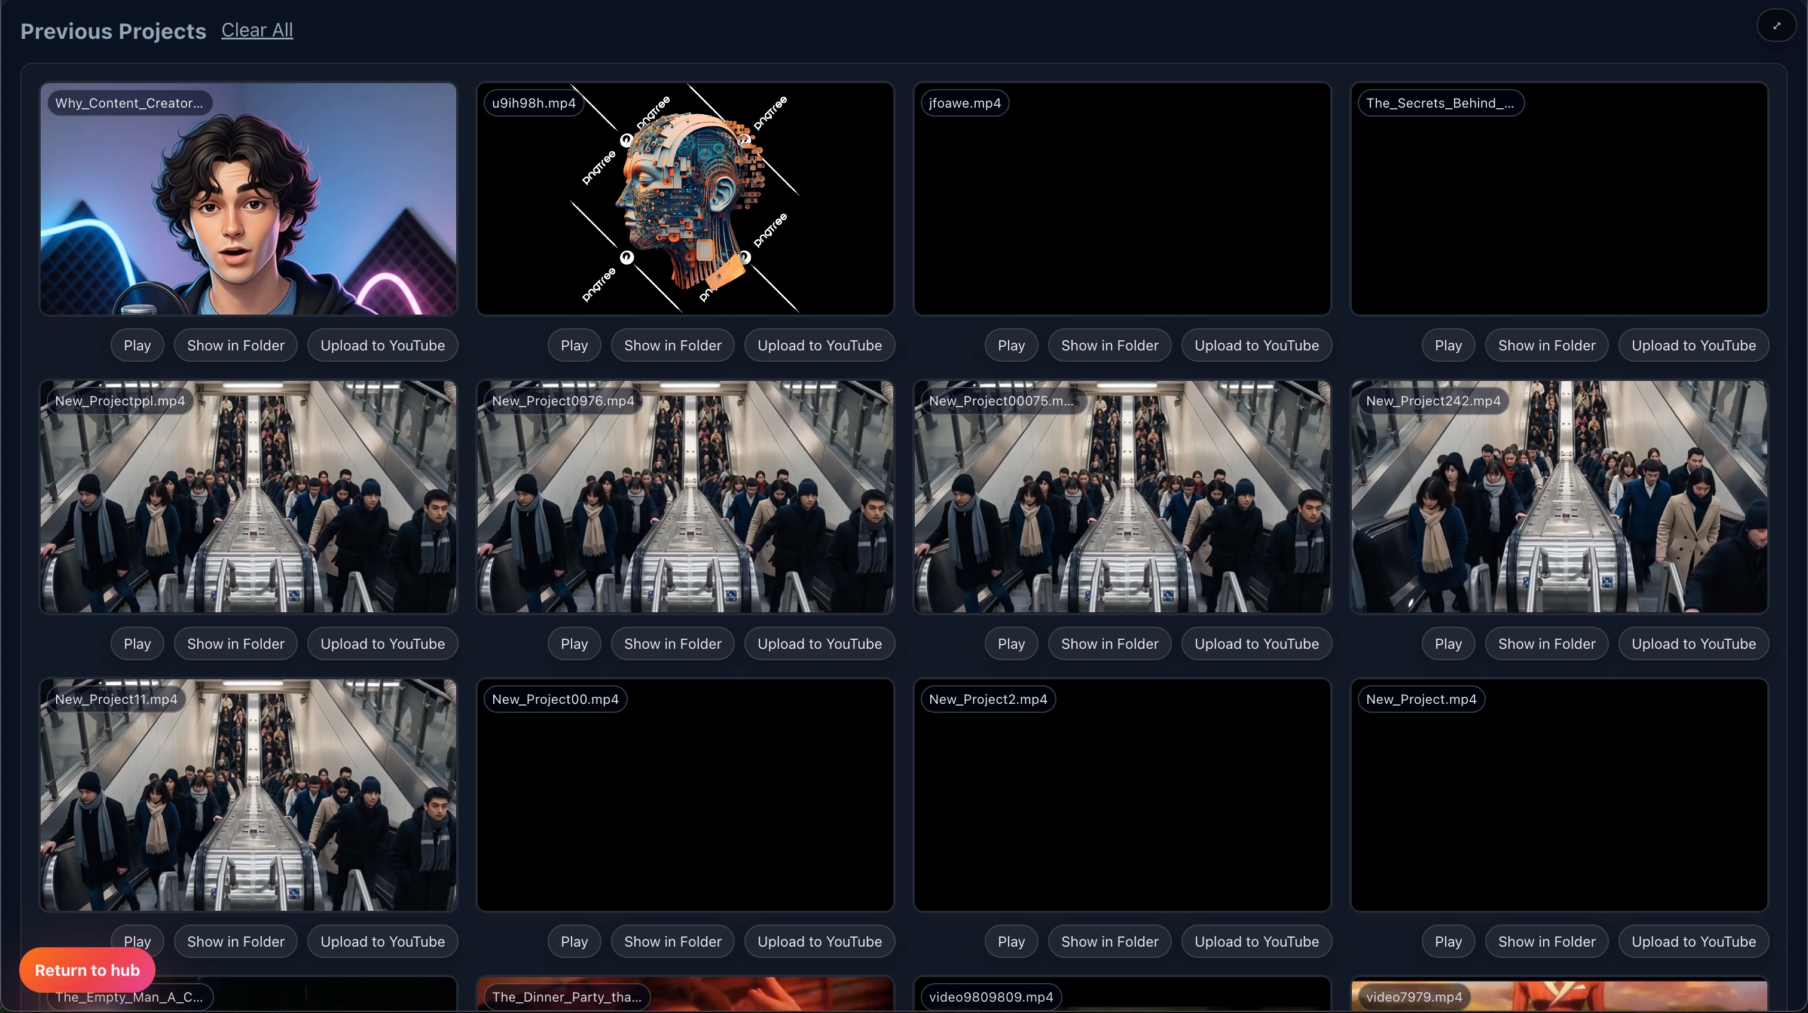Image resolution: width=1808 pixels, height=1013 pixels.
Task: Click the expand window icon top right
Action: tap(1776, 25)
